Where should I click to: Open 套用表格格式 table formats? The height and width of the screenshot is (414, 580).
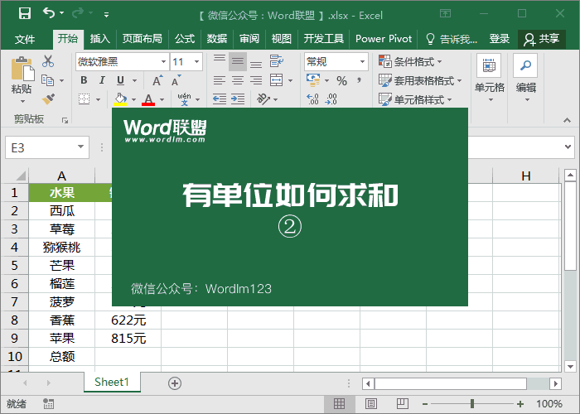[420, 80]
